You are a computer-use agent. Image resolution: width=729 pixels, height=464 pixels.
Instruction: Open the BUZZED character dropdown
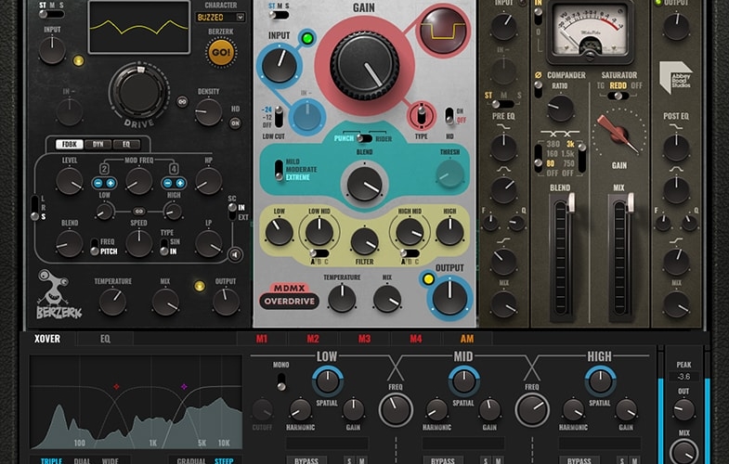[x=221, y=18]
